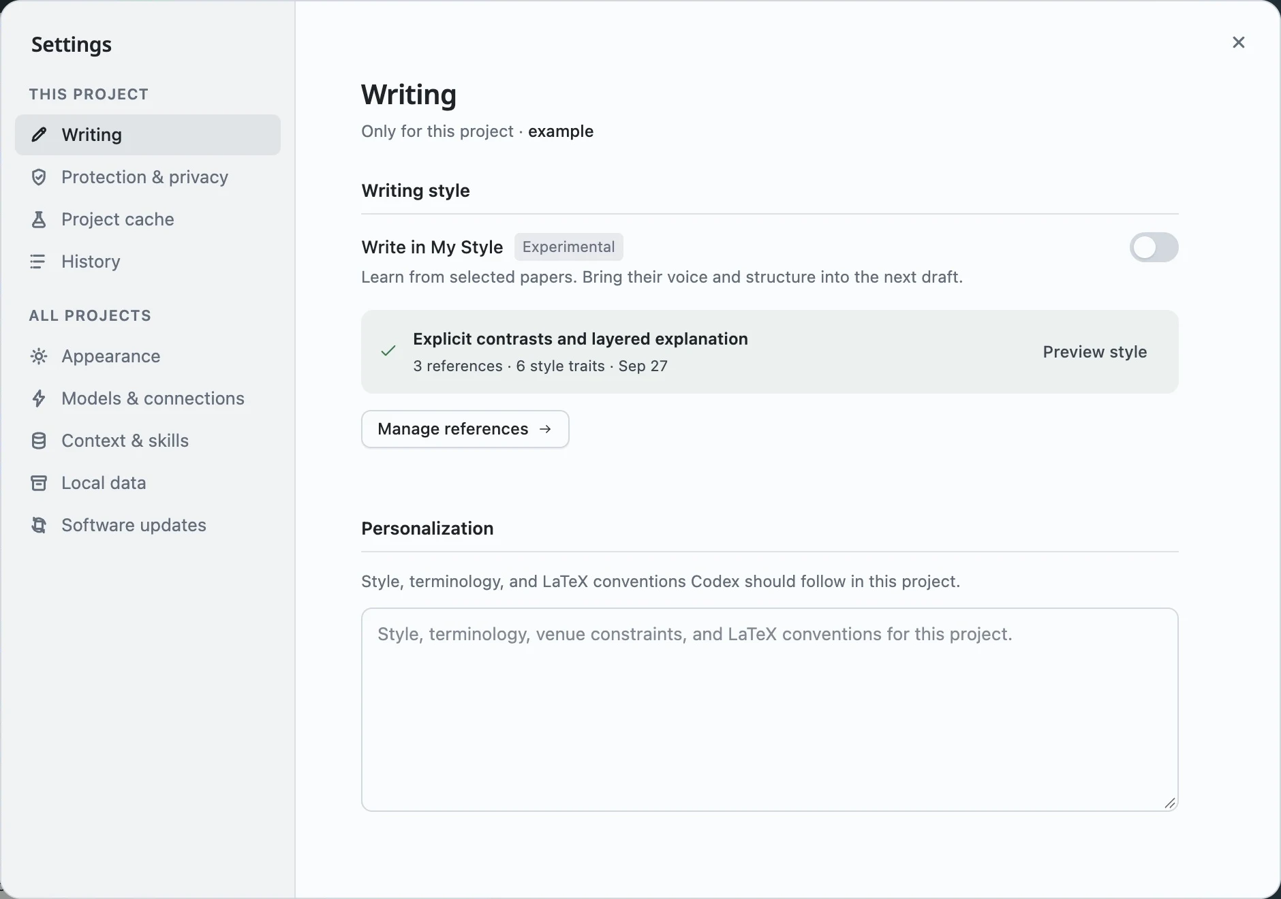The image size is (1281, 899).
Task: Click the text area resize handle
Action: click(x=1169, y=803)
